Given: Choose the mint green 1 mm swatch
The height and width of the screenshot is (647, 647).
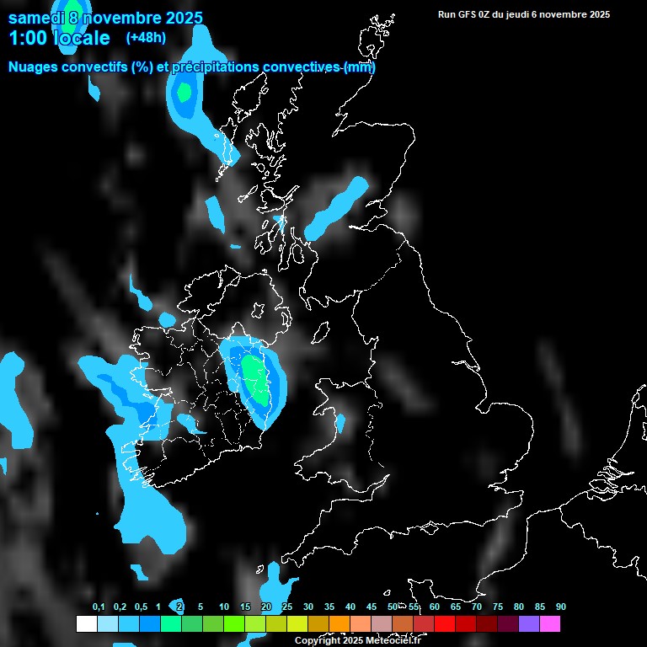Looking at the screenshot, I should pos(170,624).
